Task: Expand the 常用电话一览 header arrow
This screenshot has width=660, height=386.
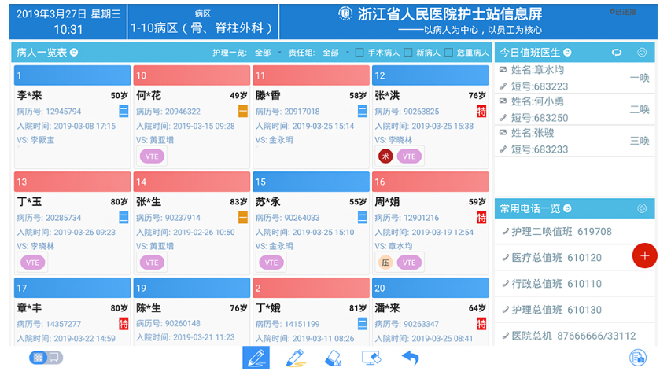Action: pyautogui.click(x=567, y=208)
